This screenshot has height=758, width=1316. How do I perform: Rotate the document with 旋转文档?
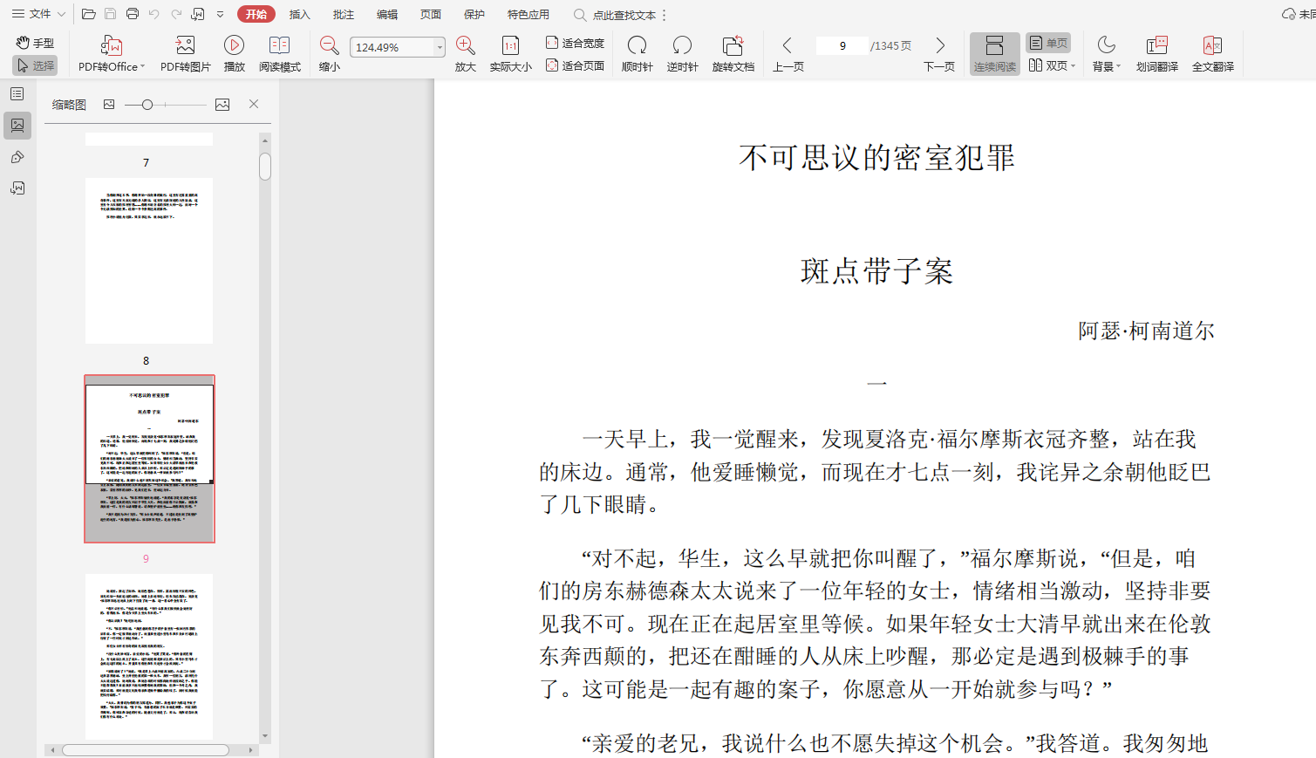733,53
